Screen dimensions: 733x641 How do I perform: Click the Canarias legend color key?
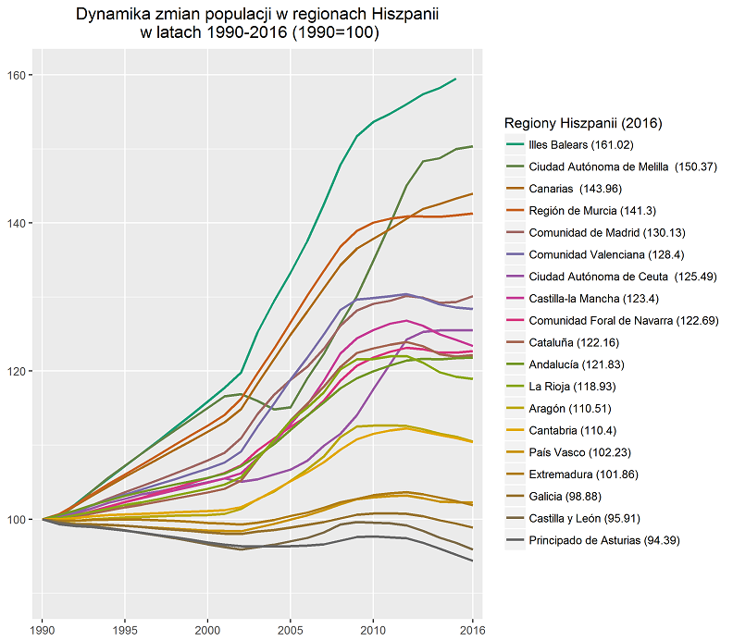(x=516, y=189)
